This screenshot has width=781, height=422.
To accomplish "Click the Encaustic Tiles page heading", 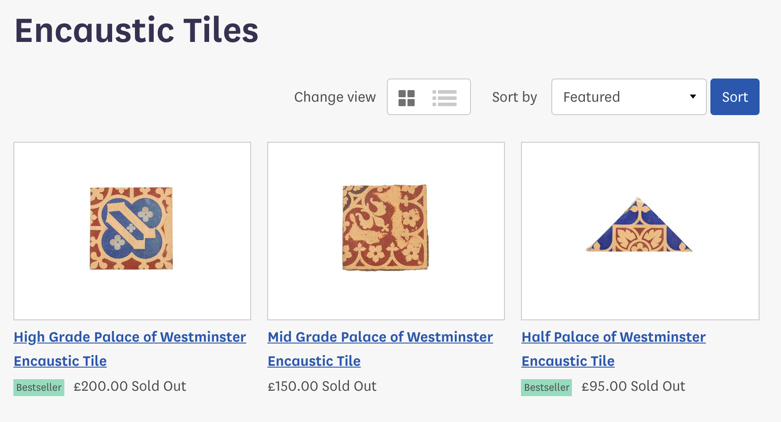I will coord(137,30).
